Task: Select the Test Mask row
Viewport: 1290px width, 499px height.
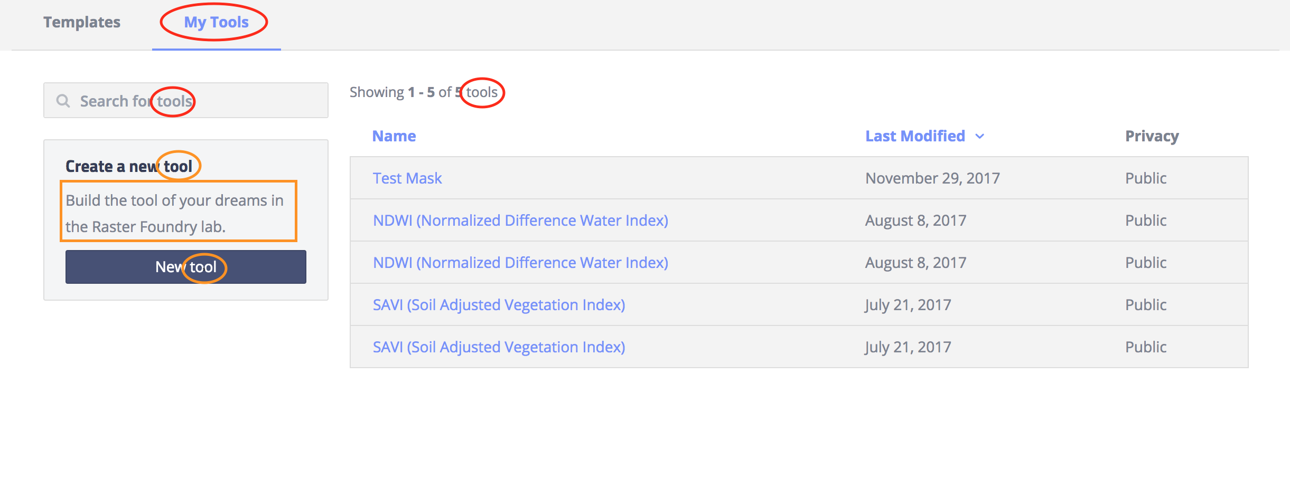Action: (x=740, y=178)
